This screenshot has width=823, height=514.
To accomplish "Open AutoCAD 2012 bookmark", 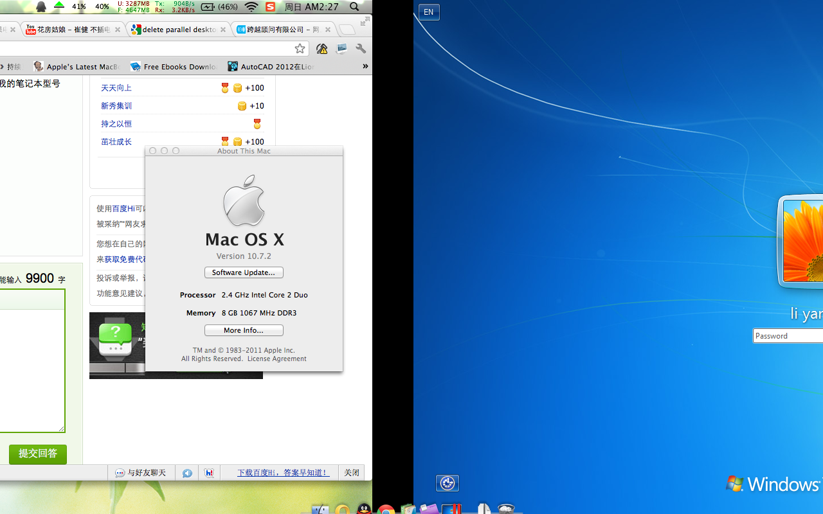I will click(271, 66).
